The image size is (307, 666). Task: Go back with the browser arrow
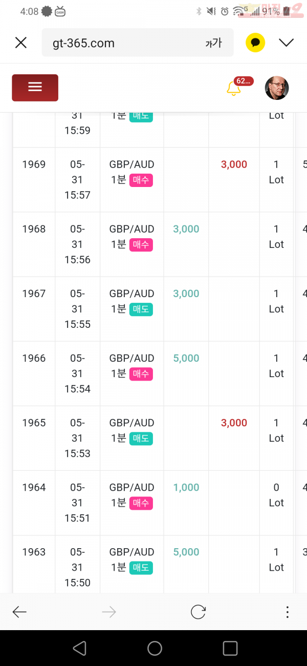coord(19,612)
